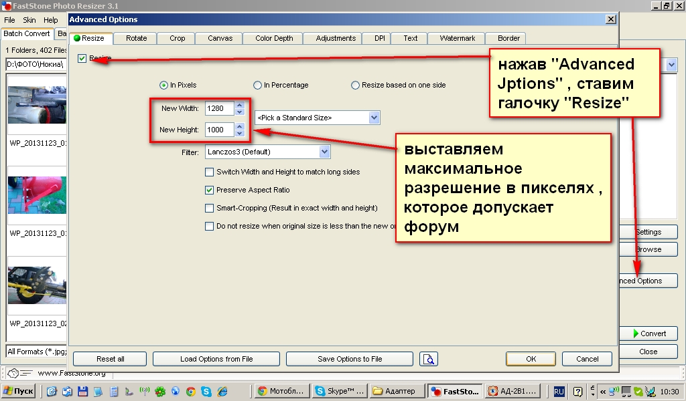This screenshot has height=401, width=686.
Task: Decrease New Height with down arrow
Action: tap(240, 133)
